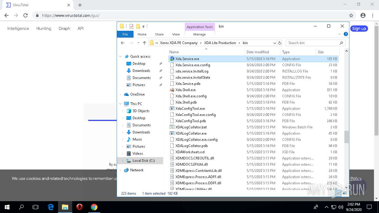Collapse the This PC tree node
The width and height of the screenshot is (379, 213).
click(x=121, y=104)
